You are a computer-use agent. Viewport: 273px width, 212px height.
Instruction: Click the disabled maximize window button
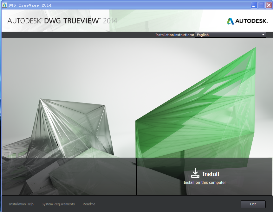pyautogui.click(x=261, y=5)
